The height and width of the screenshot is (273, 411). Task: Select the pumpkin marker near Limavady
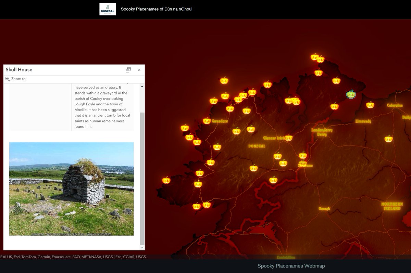370,105
